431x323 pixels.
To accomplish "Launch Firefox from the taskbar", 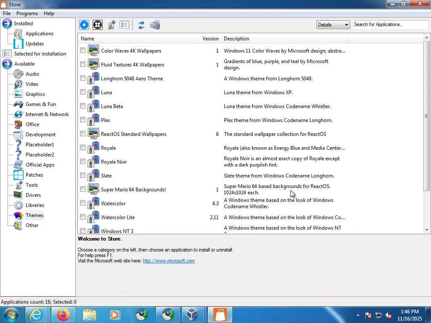I will 64,315.
